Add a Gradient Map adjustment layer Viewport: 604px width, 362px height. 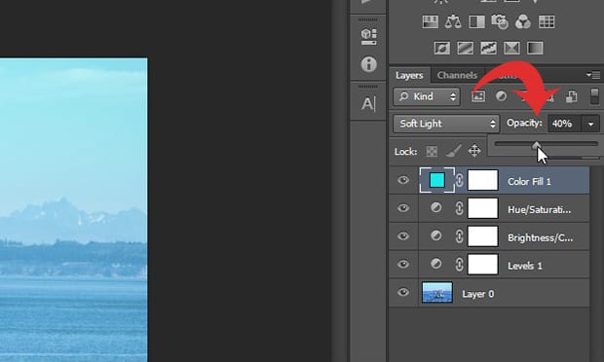535,49
